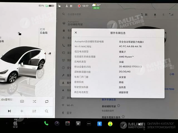Toggle shuffle in media player
The image size is (178, 133).
(34, 101)
